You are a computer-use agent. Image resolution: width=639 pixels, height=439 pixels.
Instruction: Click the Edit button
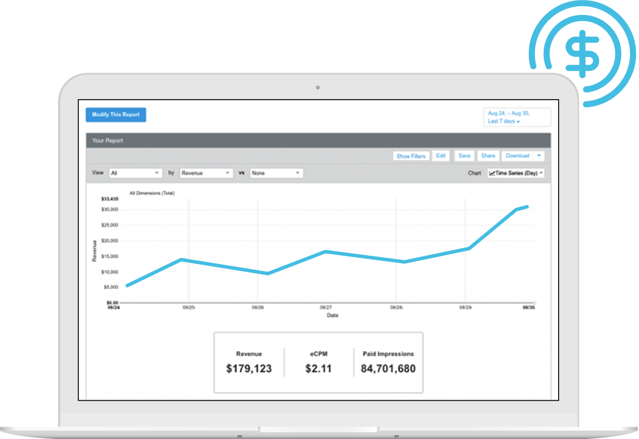pyautogui.click(x=440, y=156)
